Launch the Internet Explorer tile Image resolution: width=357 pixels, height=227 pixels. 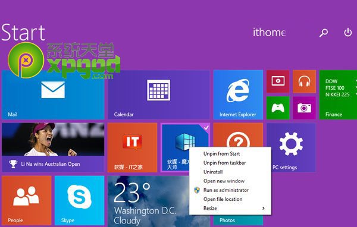click(x=238, y=94)
